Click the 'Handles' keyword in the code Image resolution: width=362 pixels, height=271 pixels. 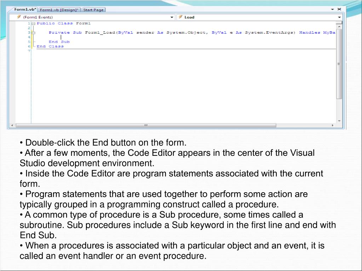click(x=310, y=33)
